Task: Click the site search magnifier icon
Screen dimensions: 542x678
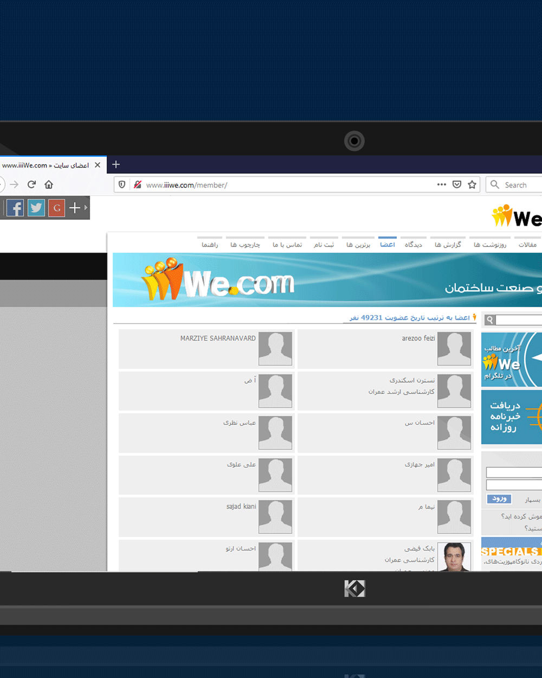Action: 490,320
